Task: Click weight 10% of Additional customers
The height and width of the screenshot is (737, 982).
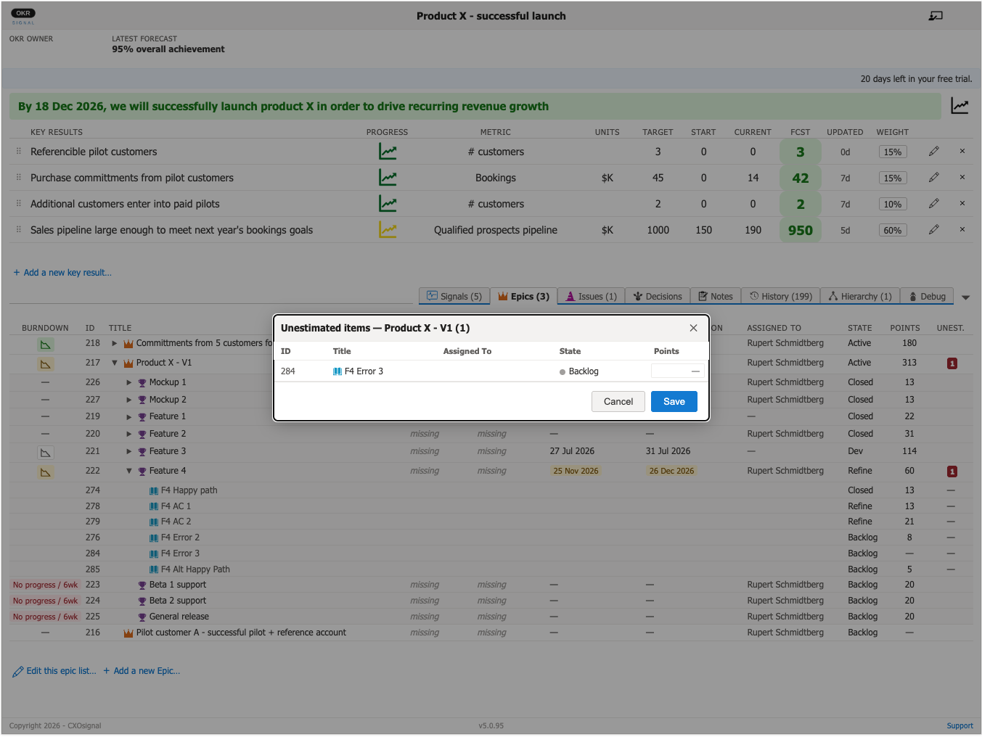Action: click(893, 204)
